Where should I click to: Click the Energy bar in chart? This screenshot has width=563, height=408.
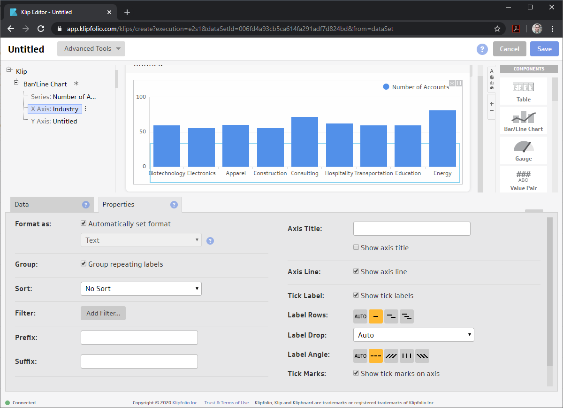point(442,139)
